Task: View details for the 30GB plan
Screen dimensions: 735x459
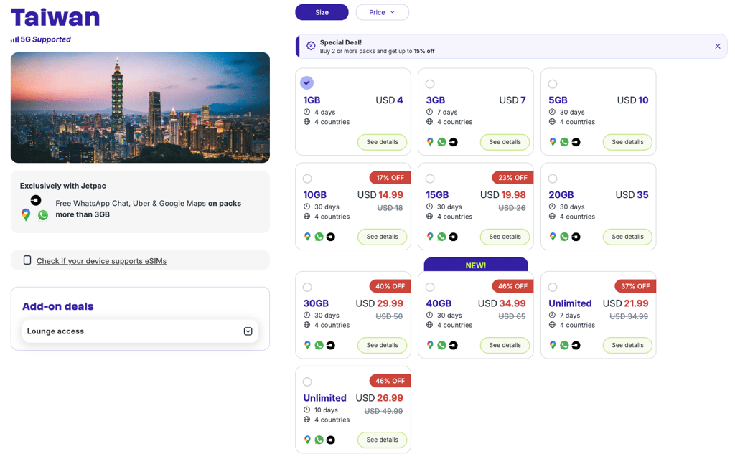Action: click(x=382, y=345)
